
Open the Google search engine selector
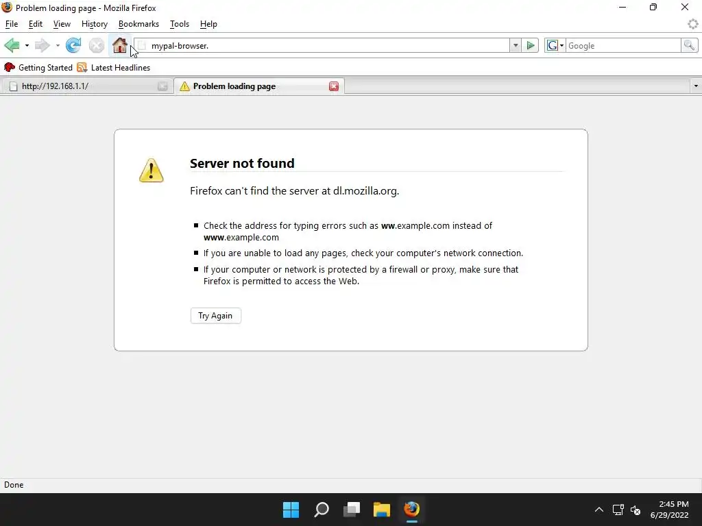click(555, 46)
